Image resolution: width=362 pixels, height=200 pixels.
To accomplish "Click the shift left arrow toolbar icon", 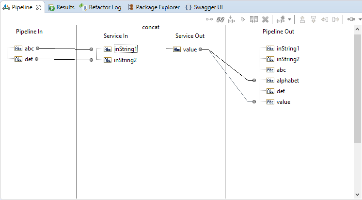I will pyautogui.click(x=324, y=19).
